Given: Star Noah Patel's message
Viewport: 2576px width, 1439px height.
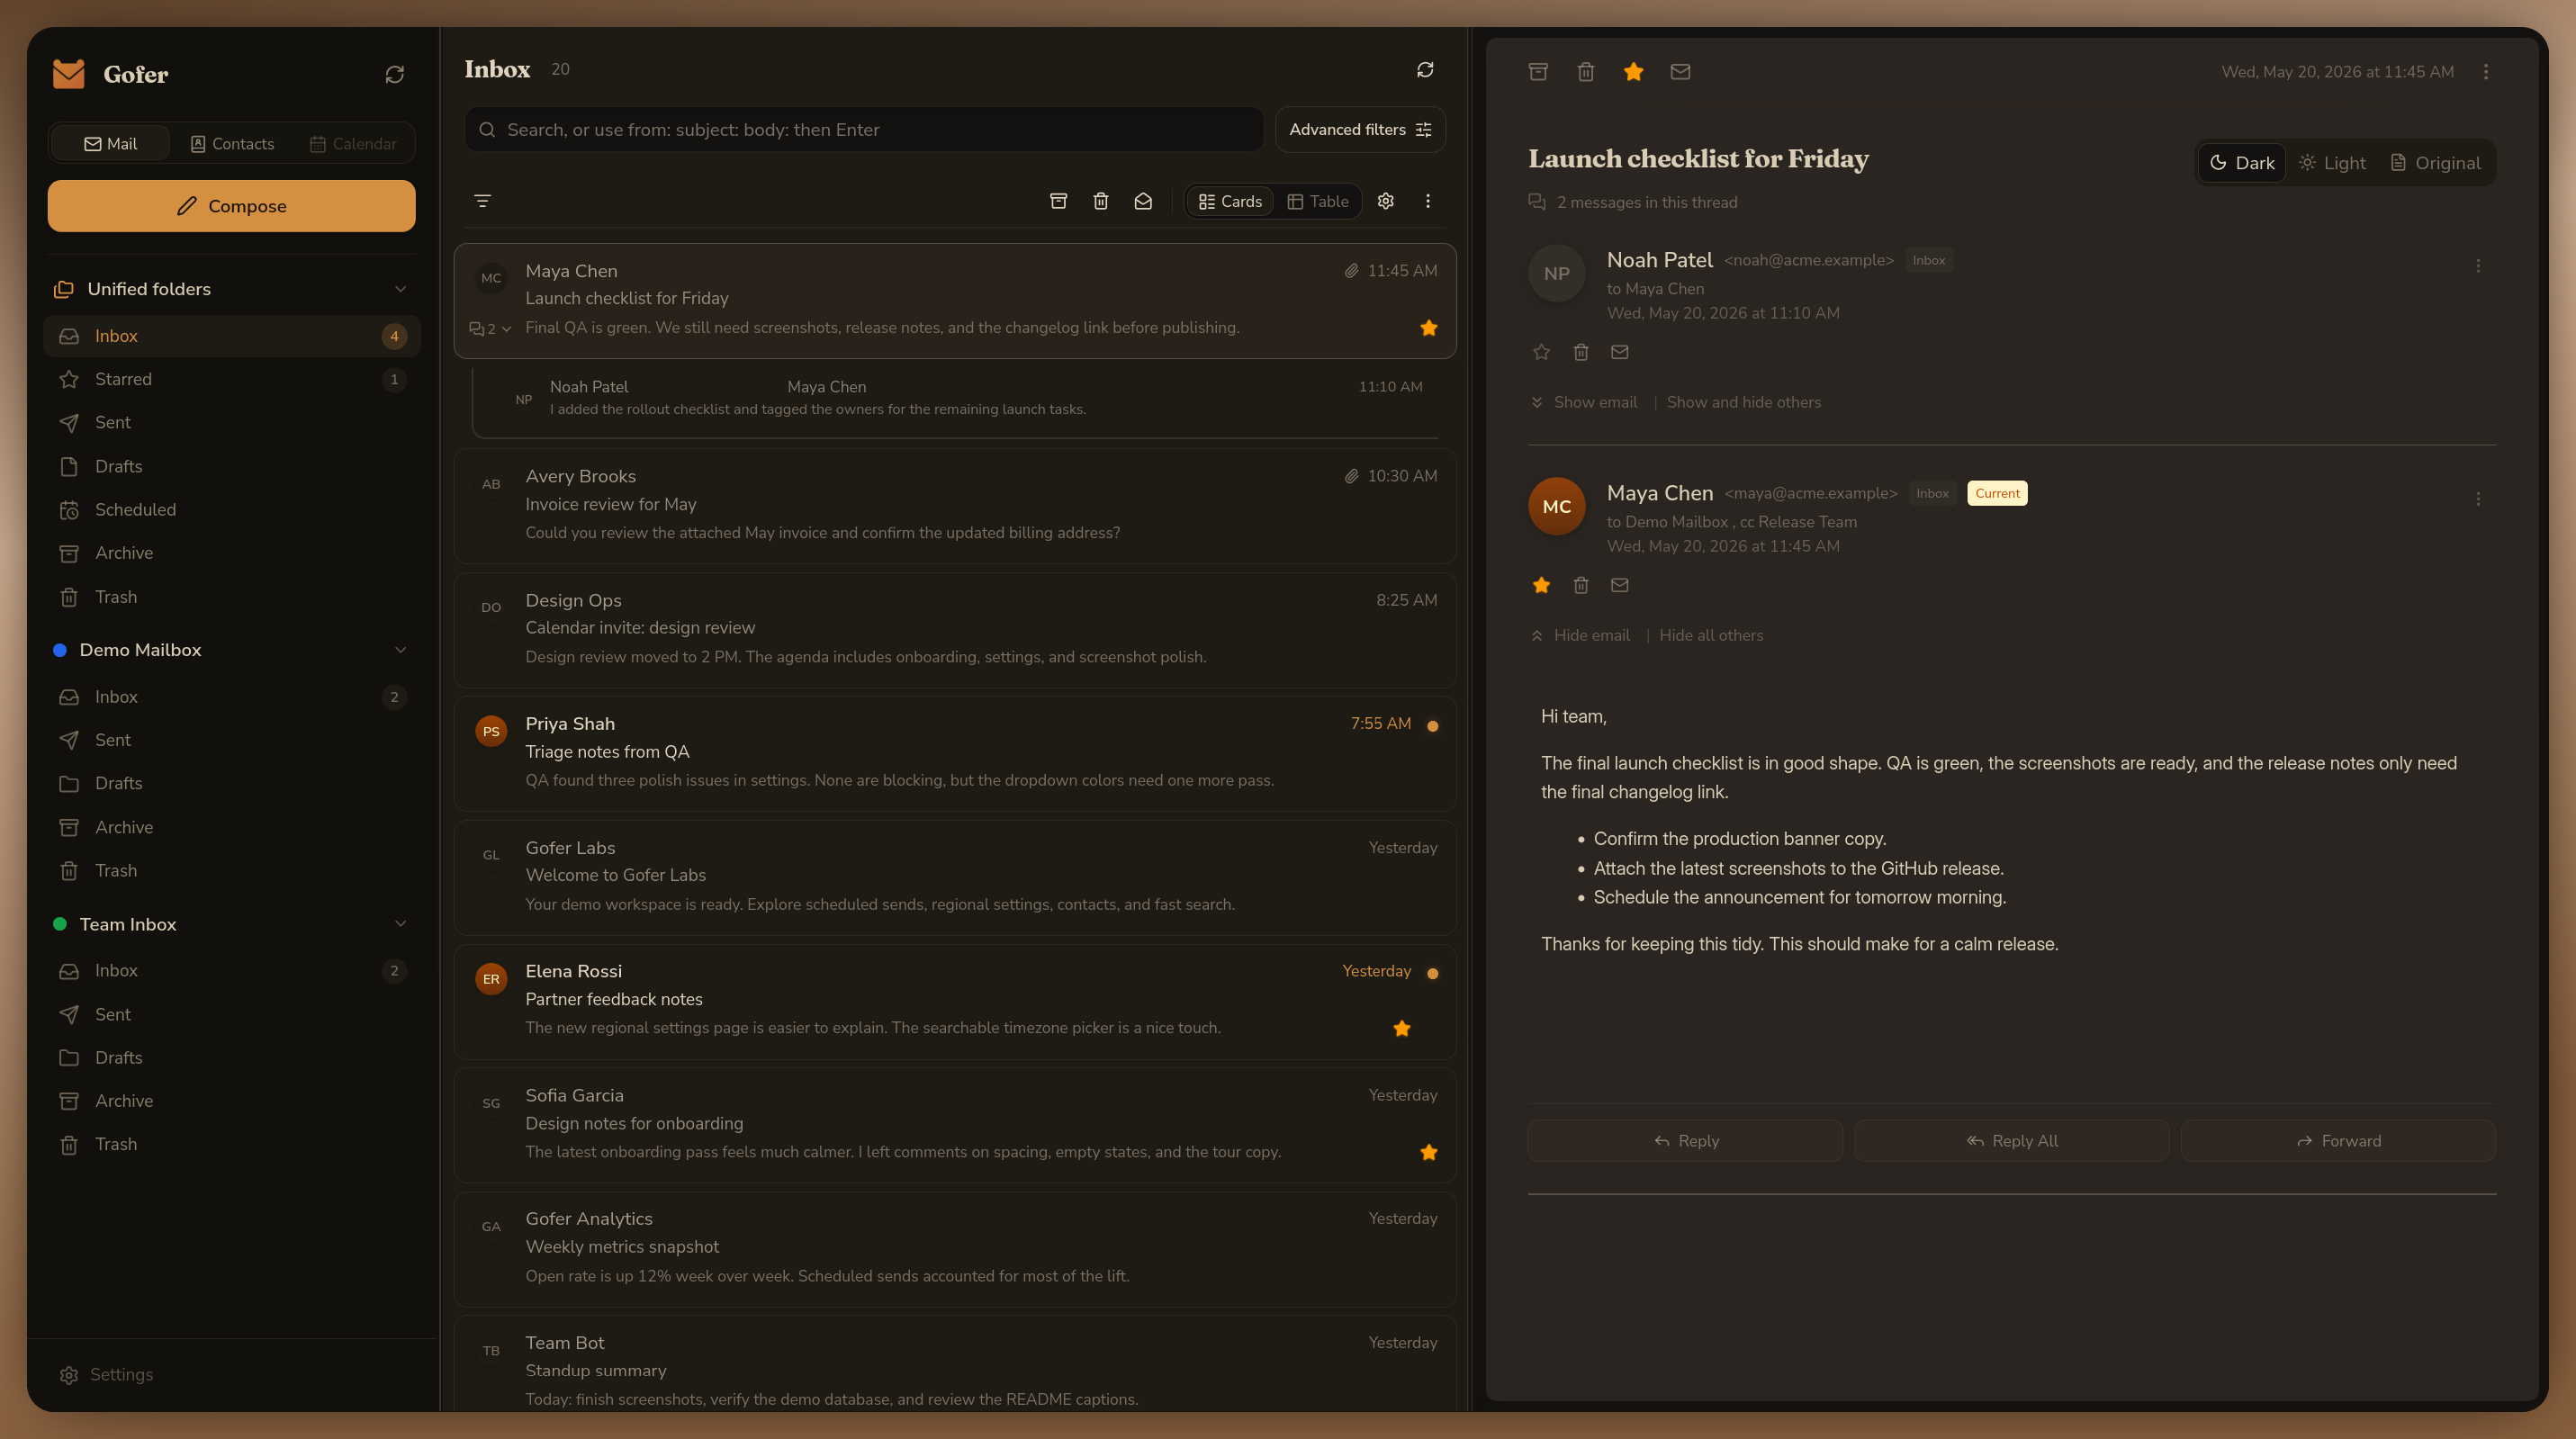Looking at the screenshot, I should (x=1541, y=352).
